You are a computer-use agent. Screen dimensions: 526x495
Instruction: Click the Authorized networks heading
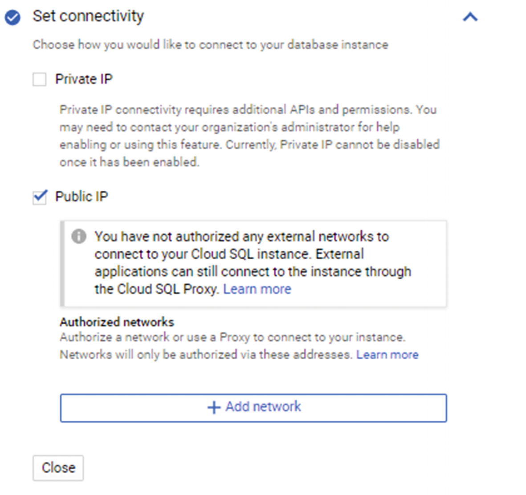117,322
